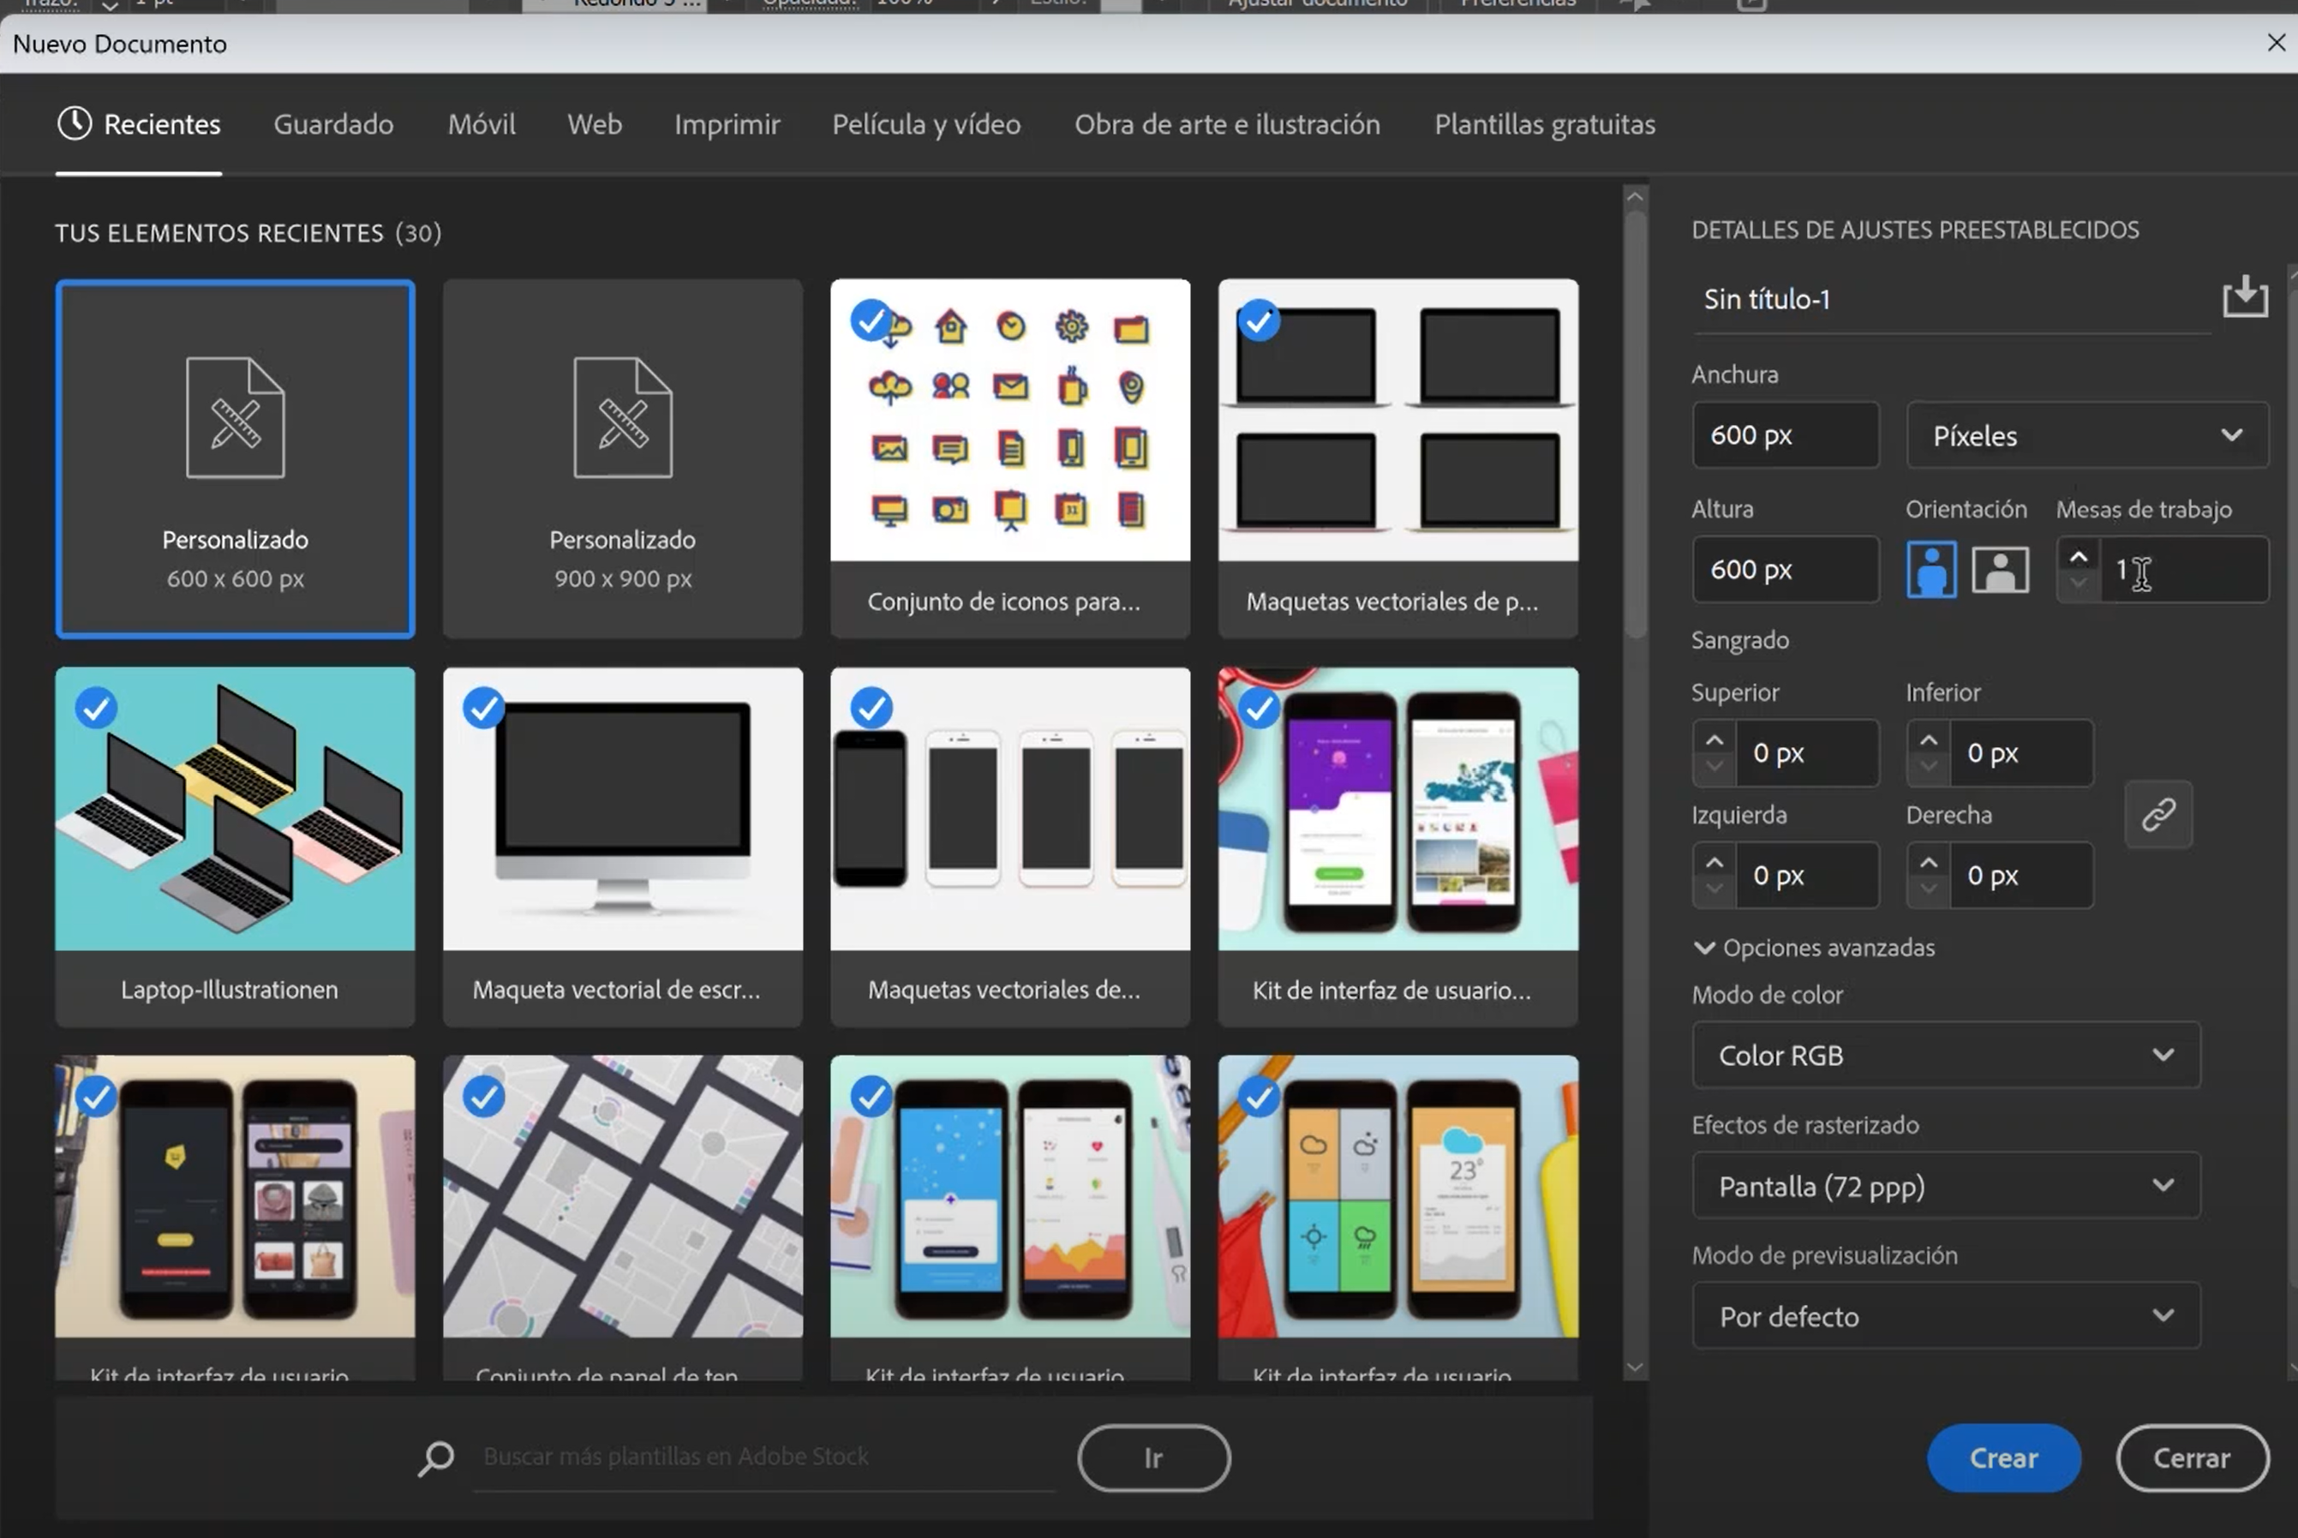Select landscape orientation icon
The image size is (2298, 1538).
(x=2000, y=569)
